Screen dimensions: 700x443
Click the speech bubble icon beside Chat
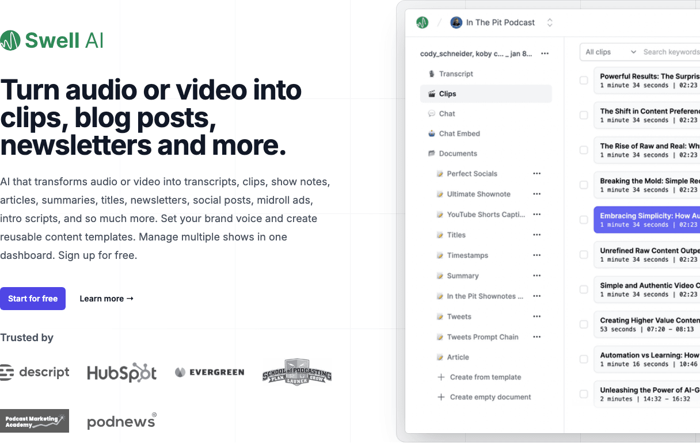pyautogui.click(x=432, y=114)
